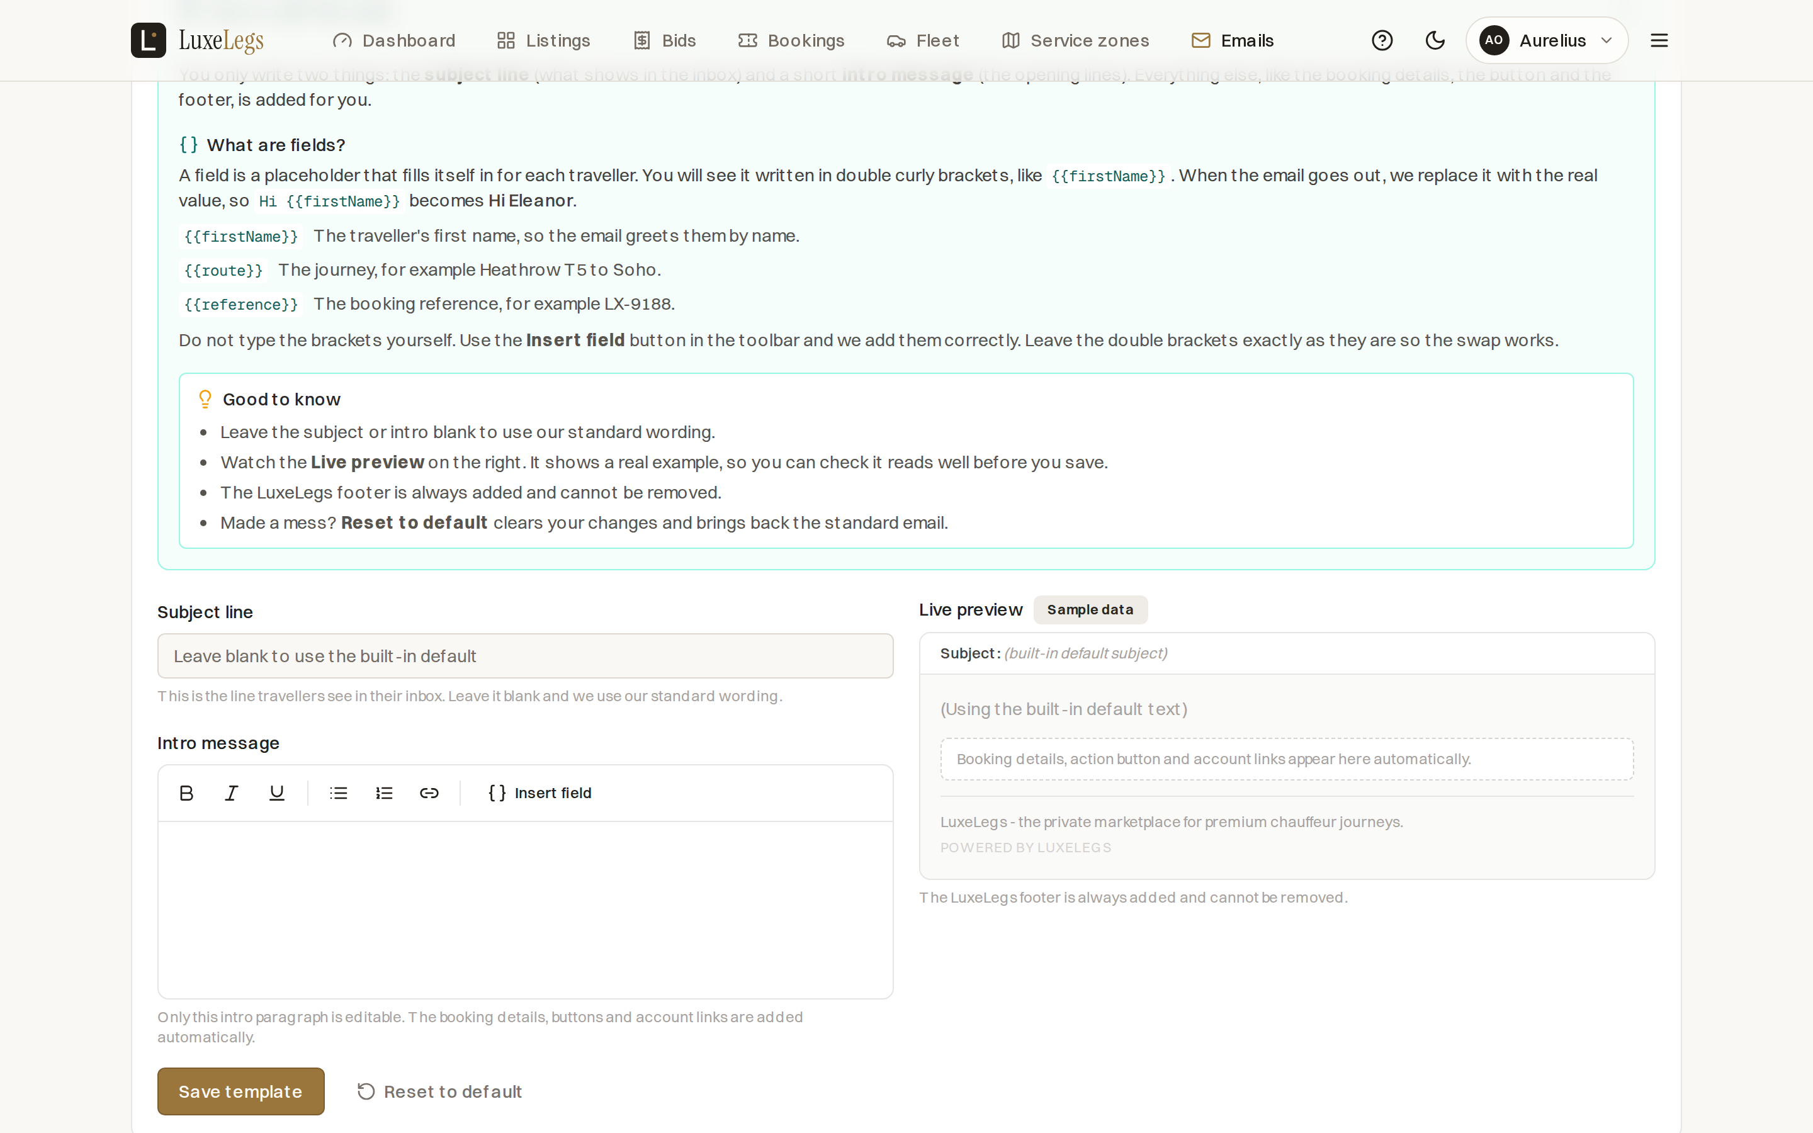Click the AO avatar circle
Screen dimensions: 1813x1133
1494,40
